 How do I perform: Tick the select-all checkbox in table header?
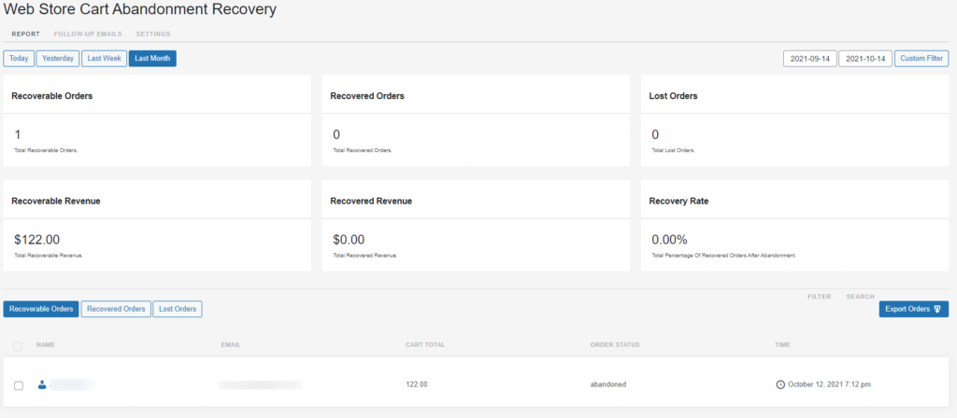[x=19, y=346]
